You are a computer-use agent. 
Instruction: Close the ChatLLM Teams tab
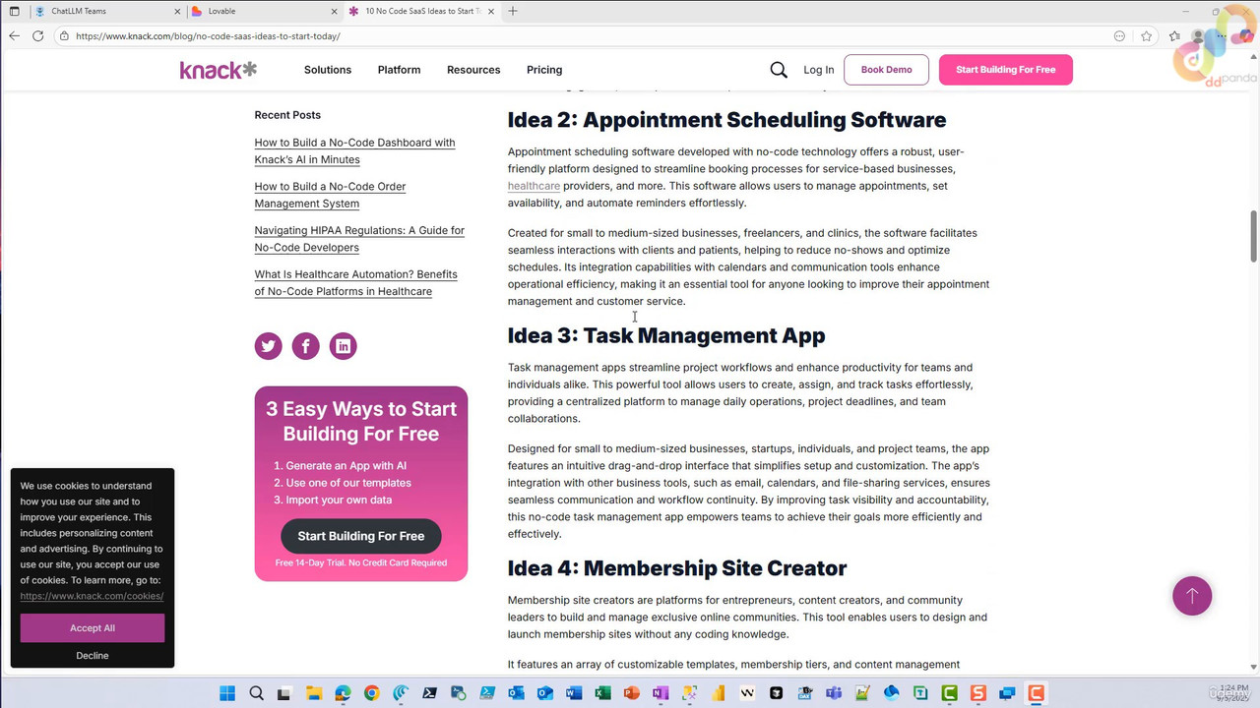pyautogui.click(x=177, y=11)
